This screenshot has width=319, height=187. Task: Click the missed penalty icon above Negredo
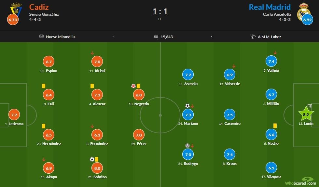133,86
